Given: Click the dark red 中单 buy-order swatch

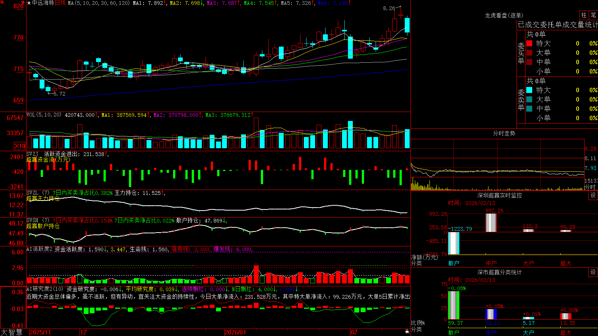Looking at the screenshot, I should 529,62.
